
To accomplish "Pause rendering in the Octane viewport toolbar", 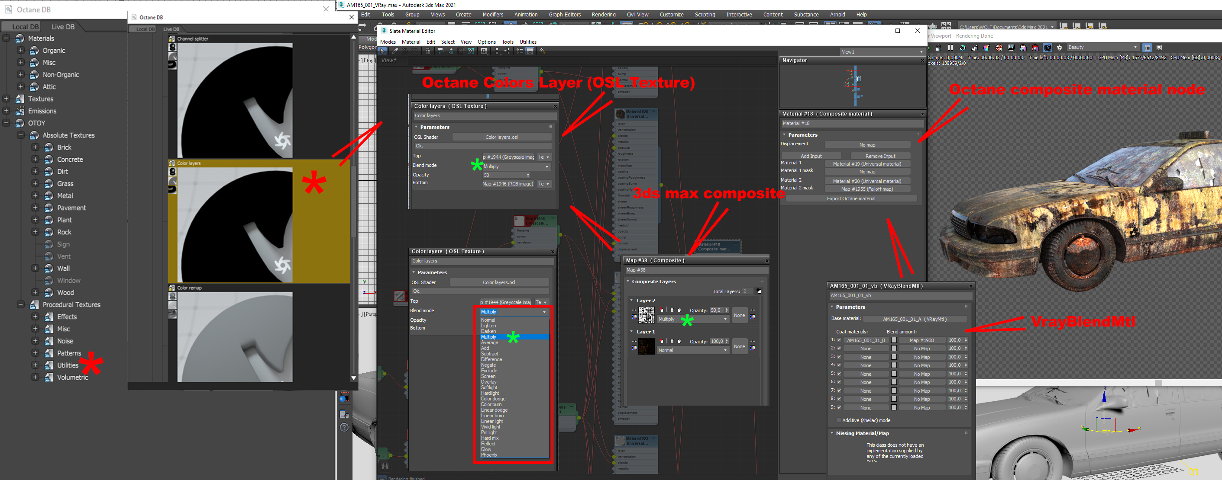I will click(950, 48).
